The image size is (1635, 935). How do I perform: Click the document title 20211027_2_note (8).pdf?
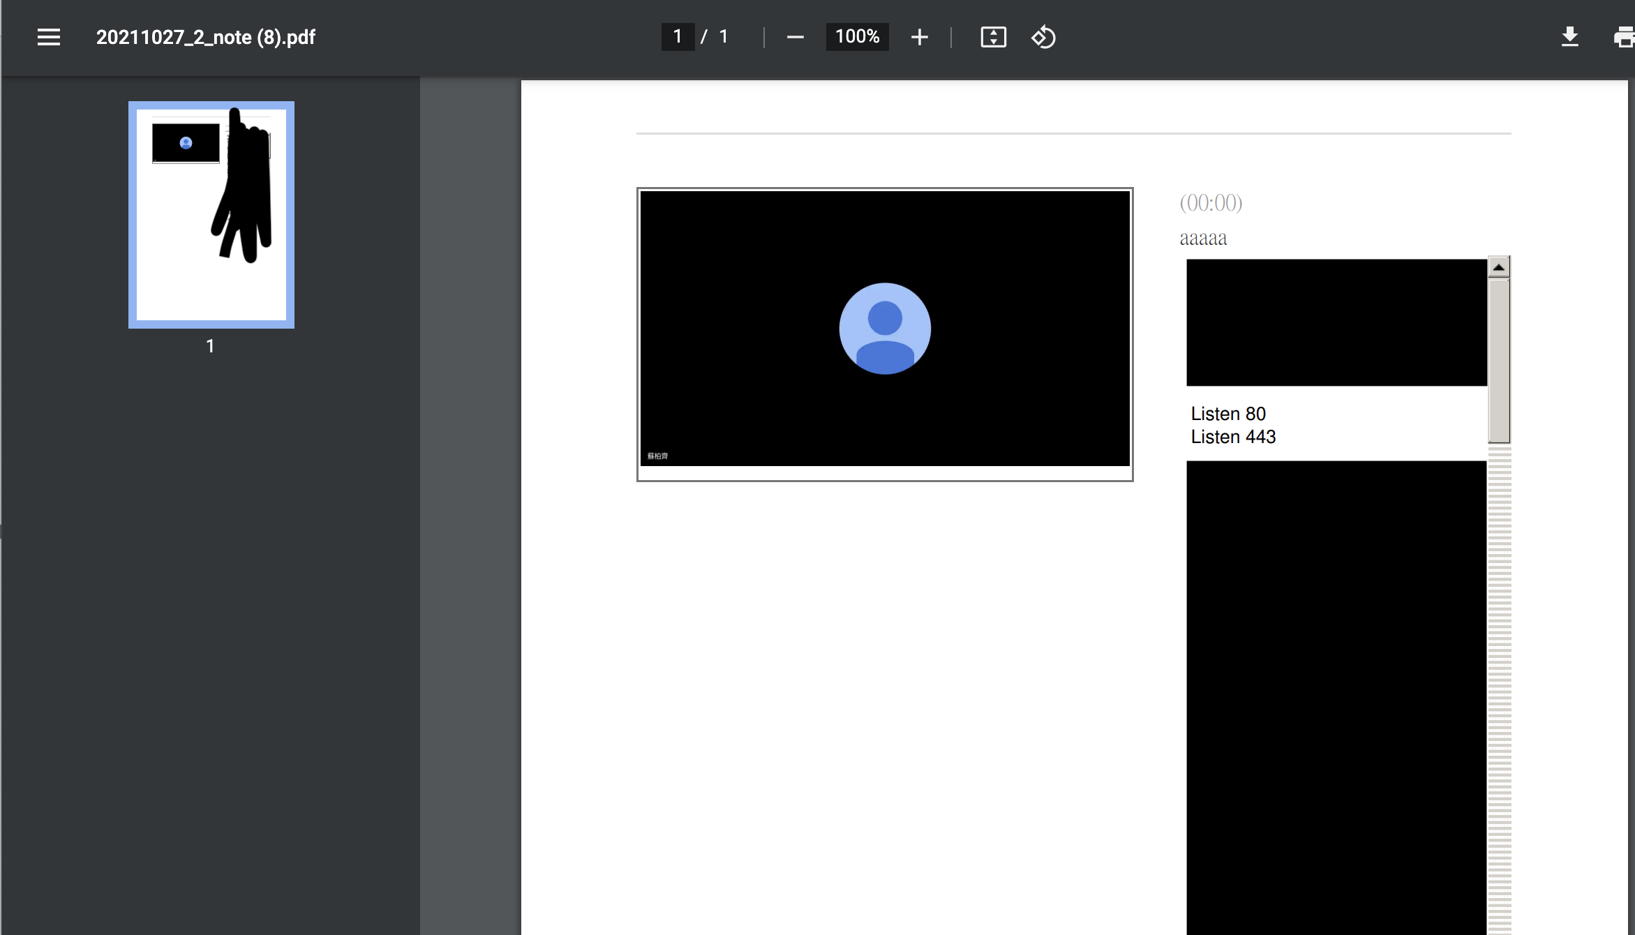(x=206, y=37)
